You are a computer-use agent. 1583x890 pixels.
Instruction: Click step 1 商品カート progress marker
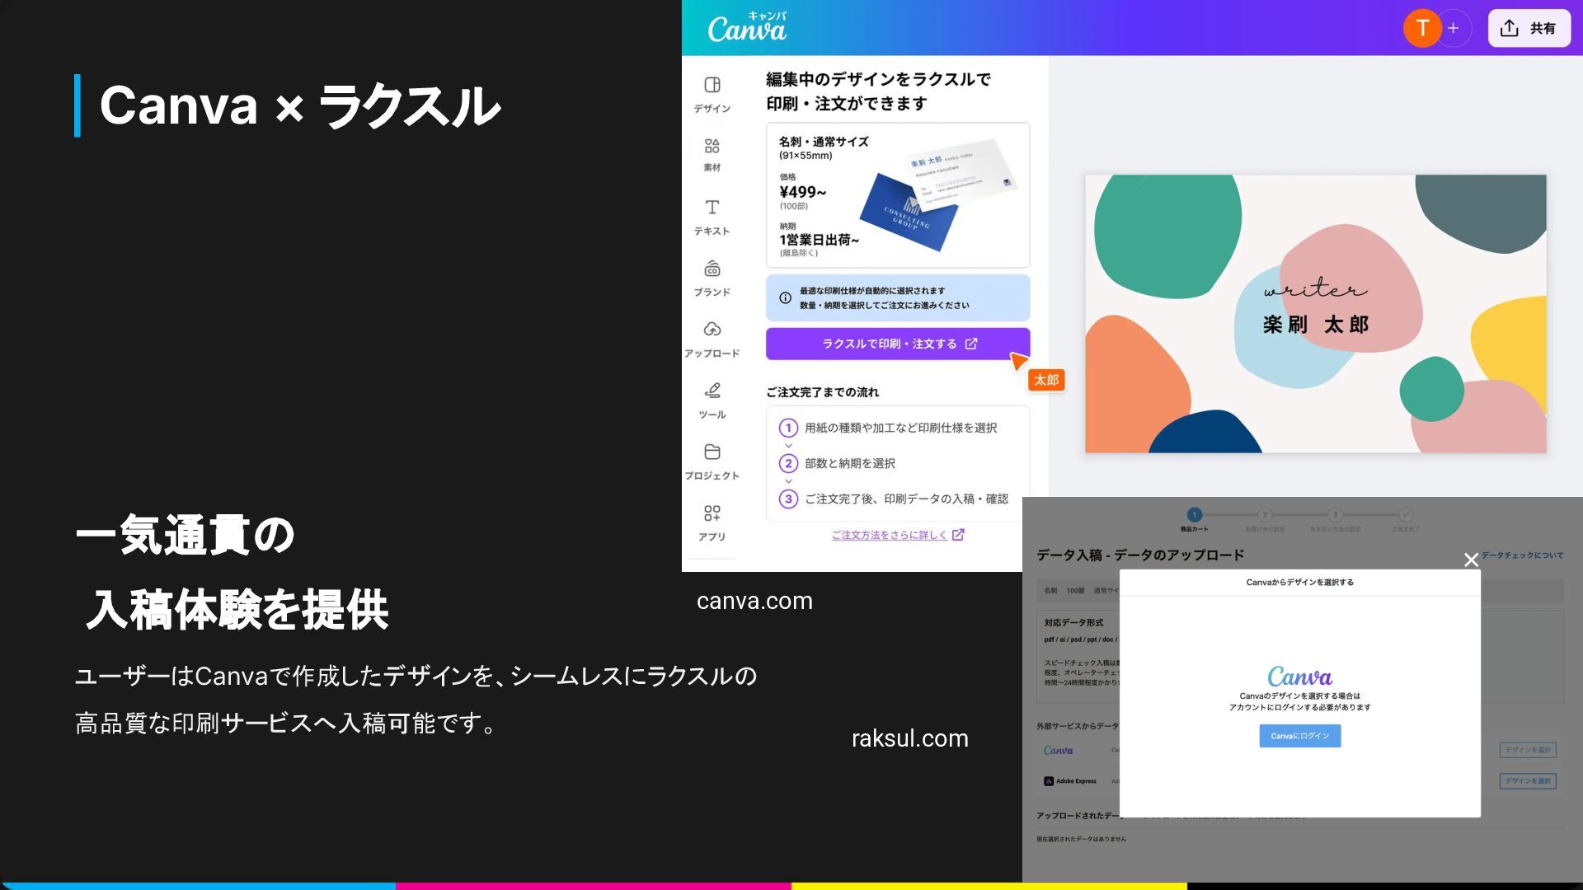point(1194,515)
